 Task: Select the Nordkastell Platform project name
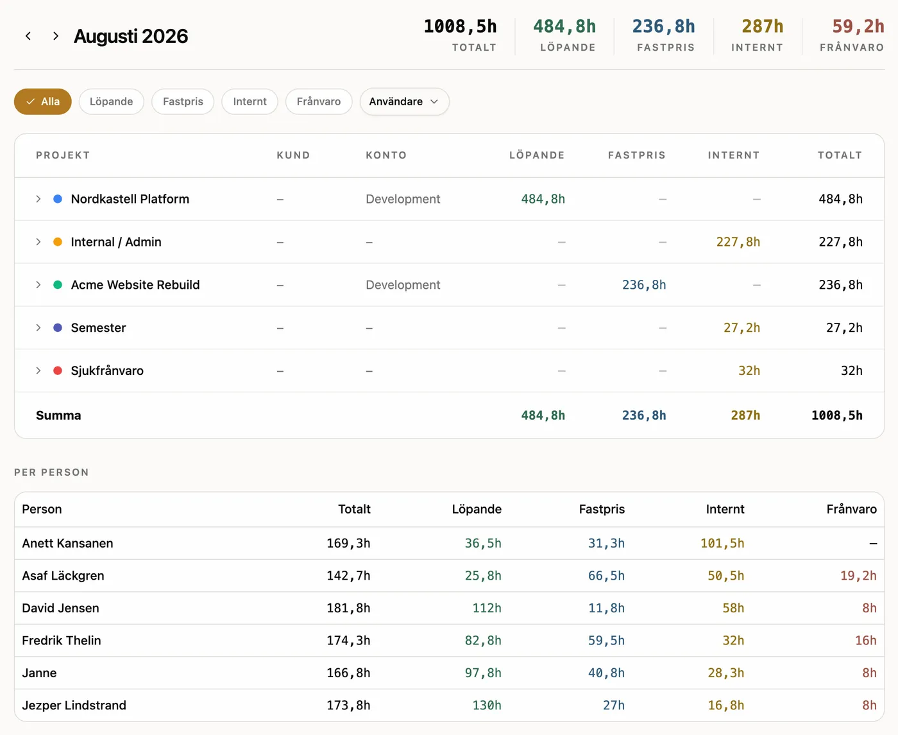click(x=130, y=199)
